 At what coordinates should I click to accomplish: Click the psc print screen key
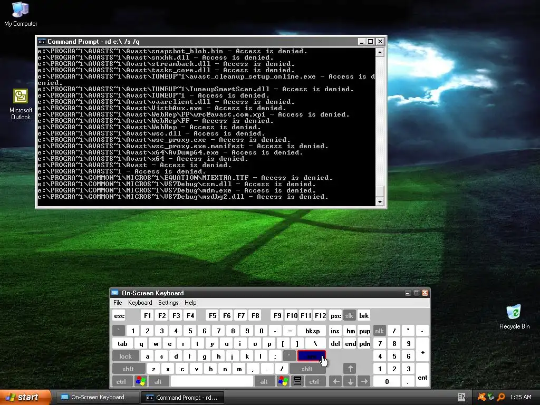click(x=336, y=315)
